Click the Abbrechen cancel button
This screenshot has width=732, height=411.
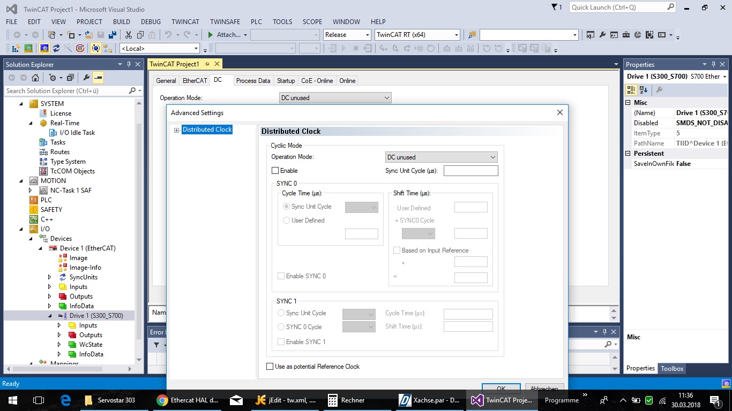tap(544, 389)
